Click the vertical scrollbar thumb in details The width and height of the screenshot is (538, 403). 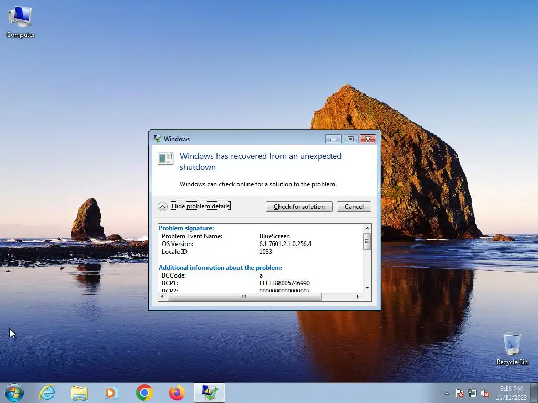coord(367,241)
